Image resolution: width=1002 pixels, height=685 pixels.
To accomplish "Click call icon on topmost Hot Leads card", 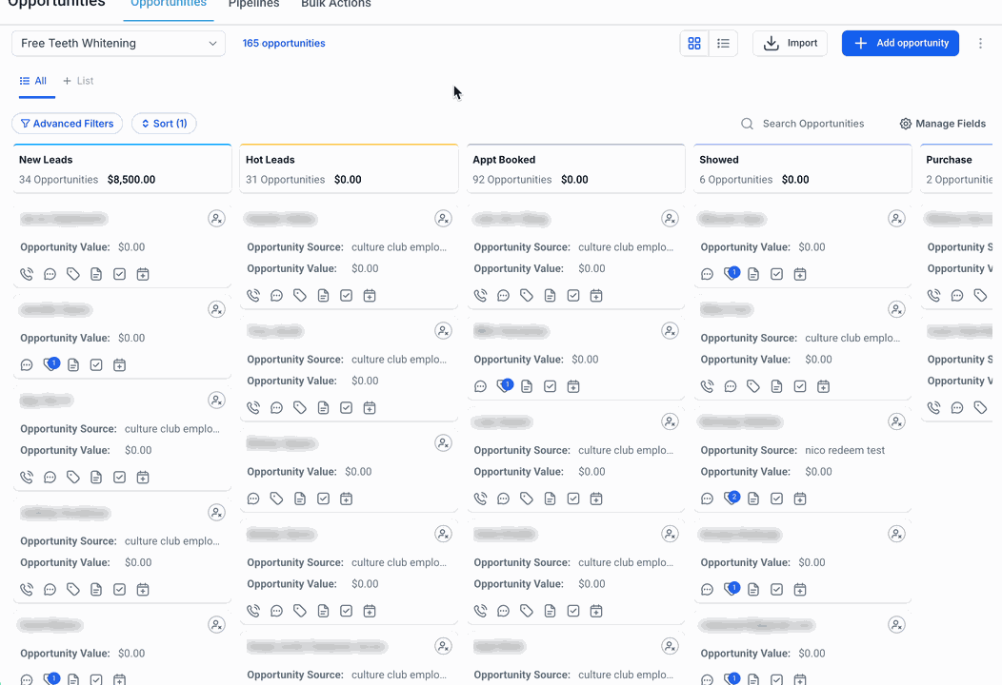I will point(253,296).
